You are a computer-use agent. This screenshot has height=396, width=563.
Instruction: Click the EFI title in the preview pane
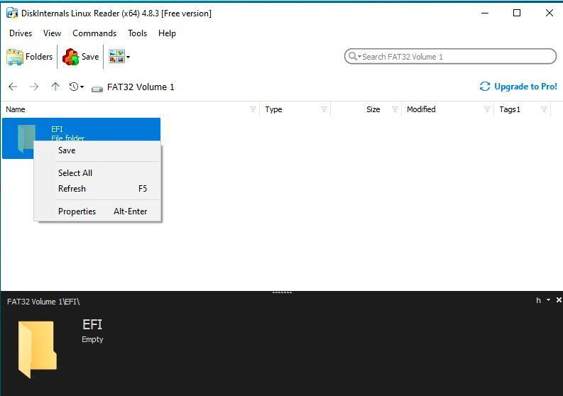click(92, 324)
